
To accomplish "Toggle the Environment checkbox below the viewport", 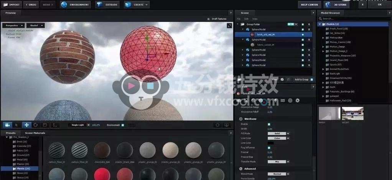I will [123, 125].
